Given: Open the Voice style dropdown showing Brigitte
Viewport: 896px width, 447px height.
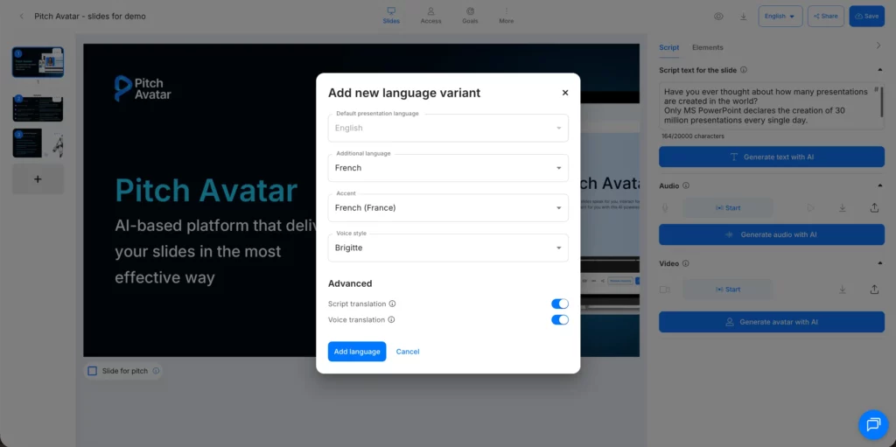Looking at the screenshot, I should [x=447, y=248].
